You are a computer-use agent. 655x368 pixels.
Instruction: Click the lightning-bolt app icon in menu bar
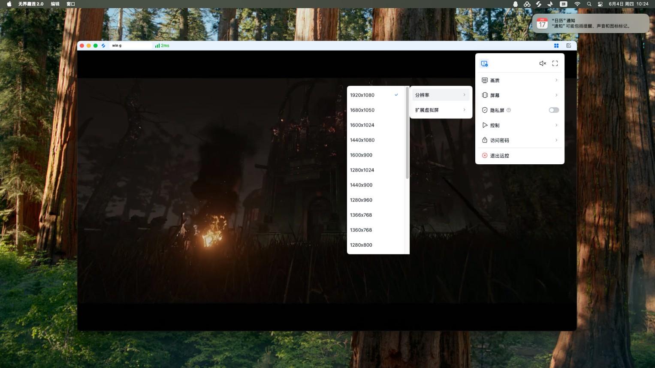(x=539, y=4)
